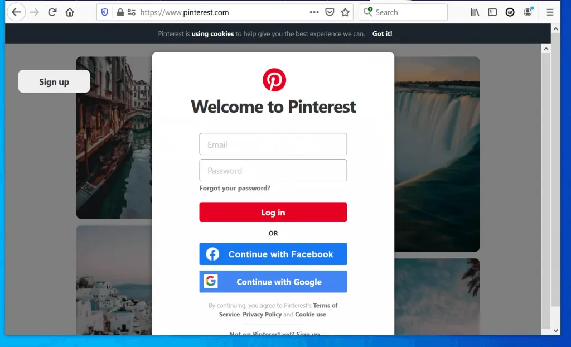Click the Firefox account icon
The height and width of the screenshot is (347, 571).
click(528, 12)
